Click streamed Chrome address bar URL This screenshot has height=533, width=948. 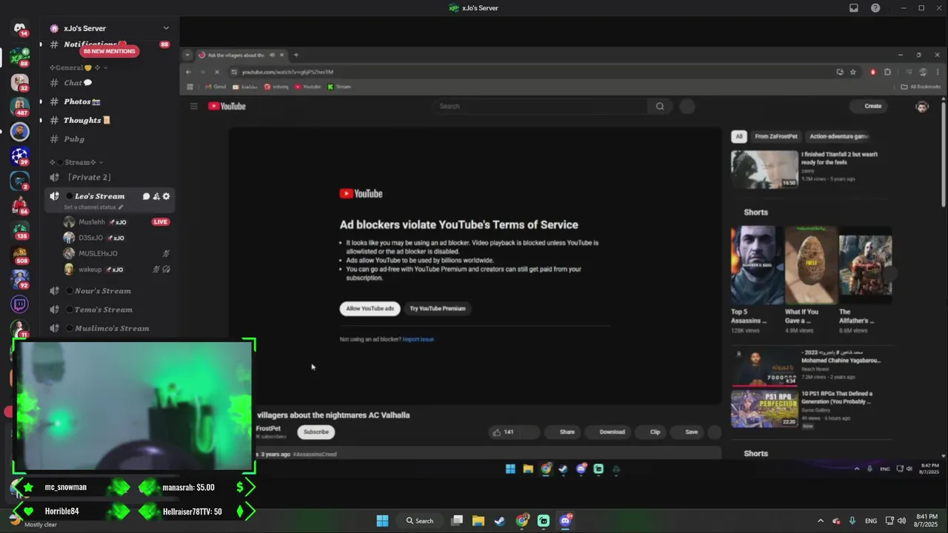(287, 72)
